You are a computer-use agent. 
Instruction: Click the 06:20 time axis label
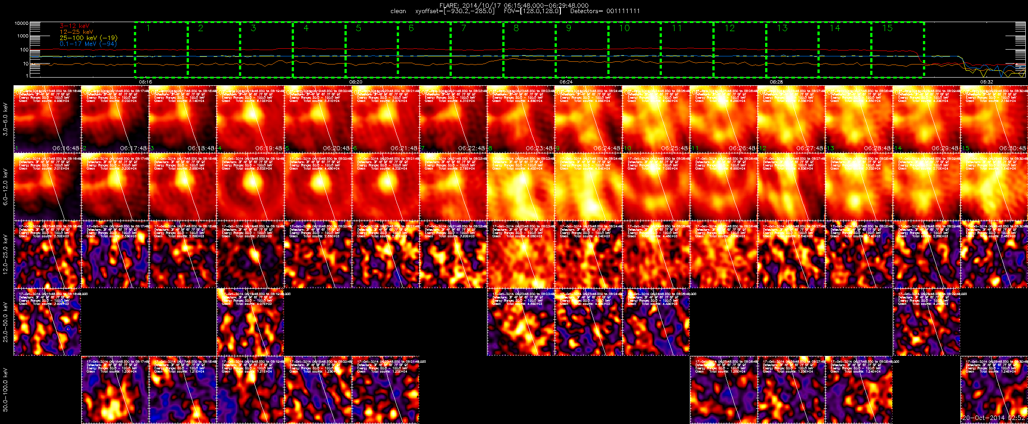[356, 82]
